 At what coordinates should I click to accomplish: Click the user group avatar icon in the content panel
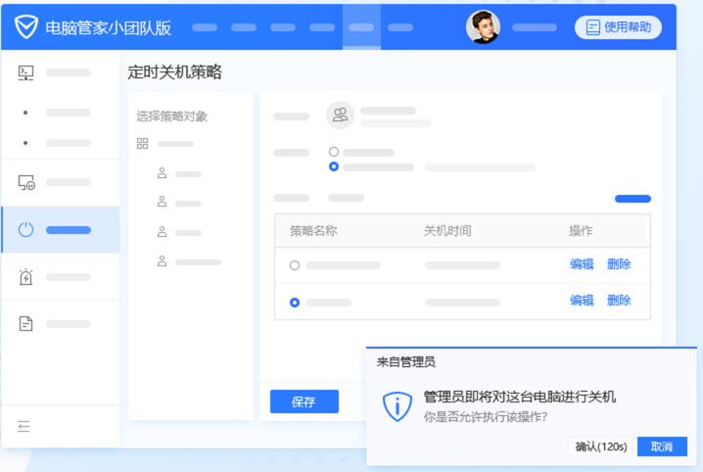340,115
